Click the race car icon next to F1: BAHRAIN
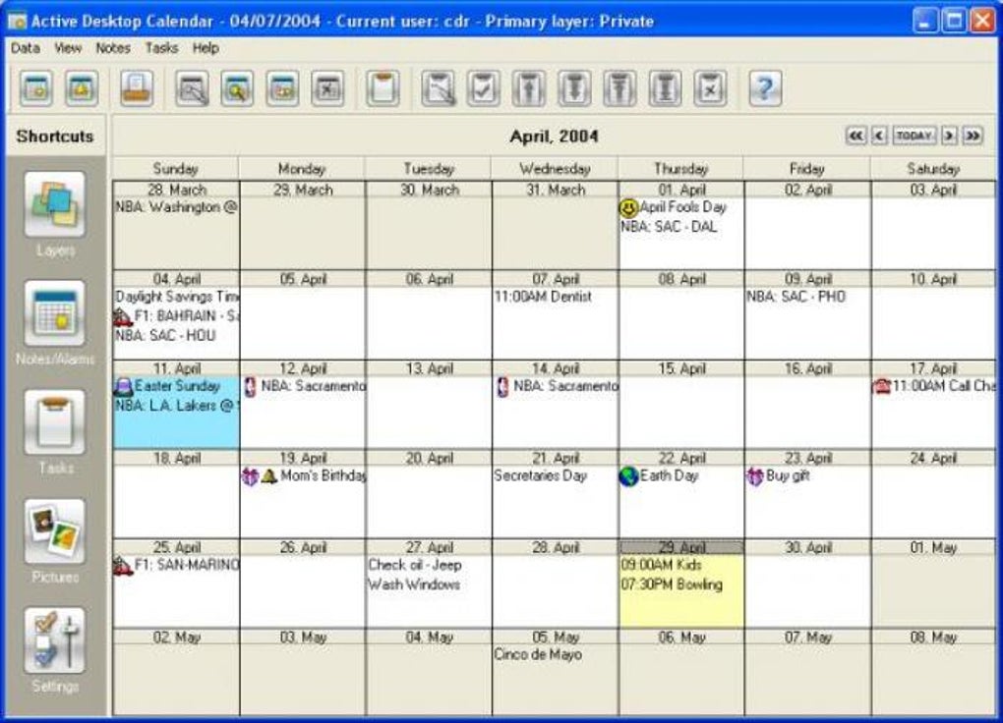The width and height of the screenshot is (1003, 723). [x=123, y=316]
